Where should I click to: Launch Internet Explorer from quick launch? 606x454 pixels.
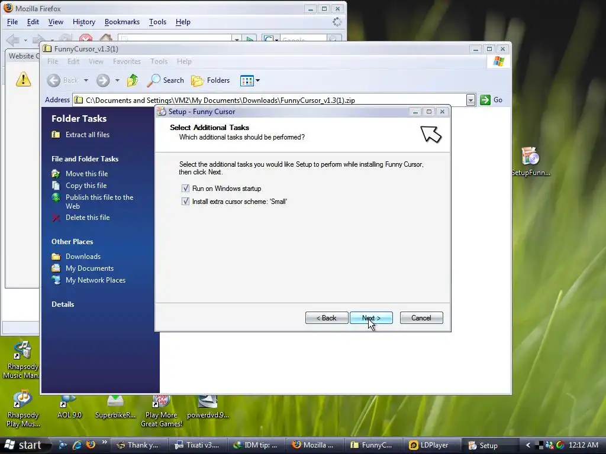77,445
